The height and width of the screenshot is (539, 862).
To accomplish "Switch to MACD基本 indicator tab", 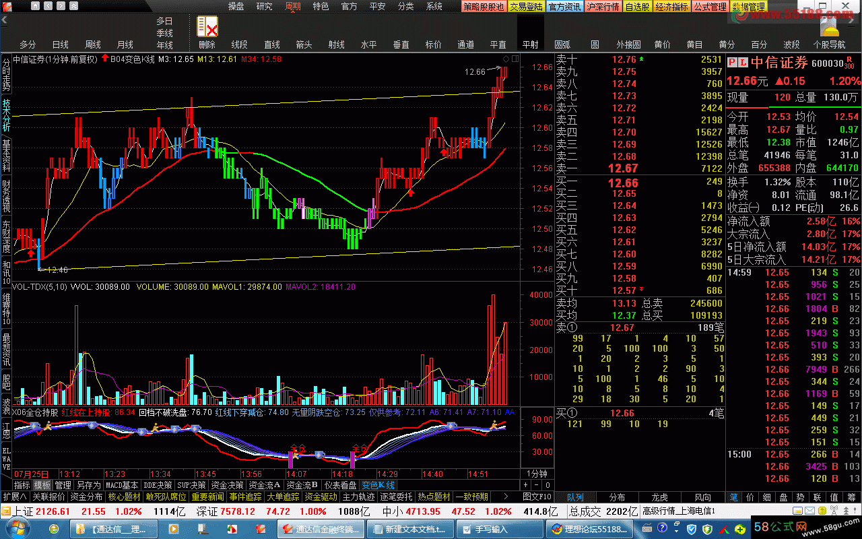I will (123, 485).
